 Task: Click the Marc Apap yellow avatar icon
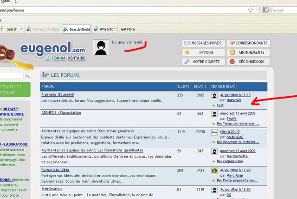click(x=215, y=170)
